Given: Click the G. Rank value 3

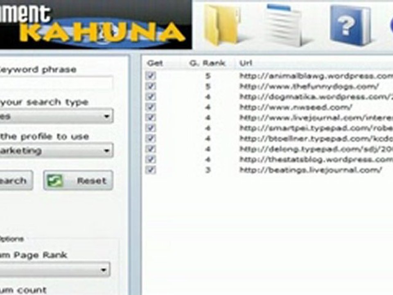Looking at the screenshot, I should (x=208, y=170).
